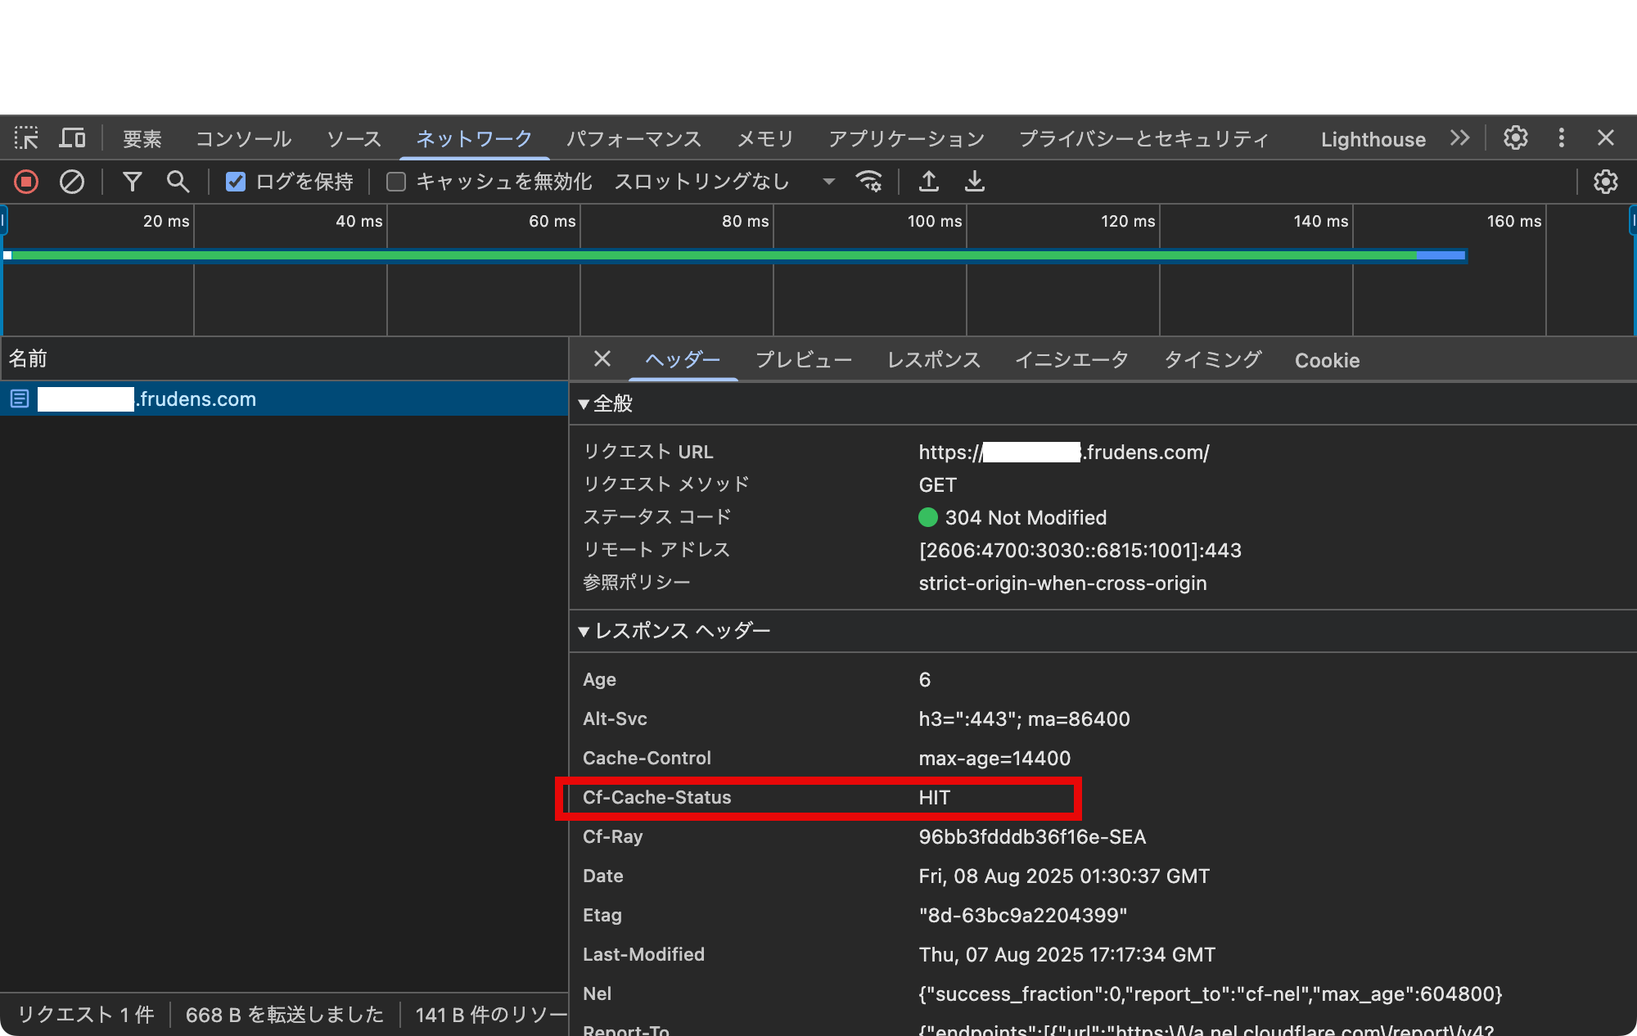Click the request URL value

[1063, 452]
